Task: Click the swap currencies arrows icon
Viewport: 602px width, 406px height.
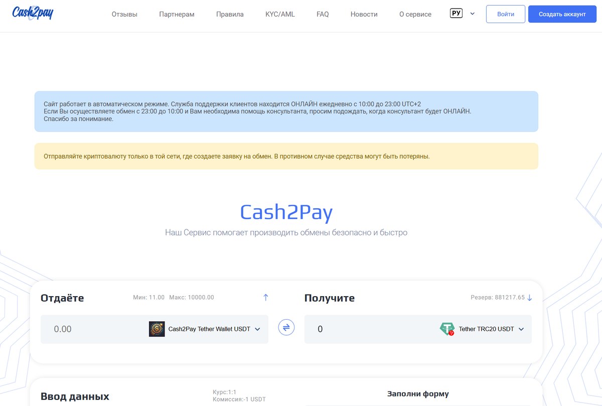Action: coord(286,327)
